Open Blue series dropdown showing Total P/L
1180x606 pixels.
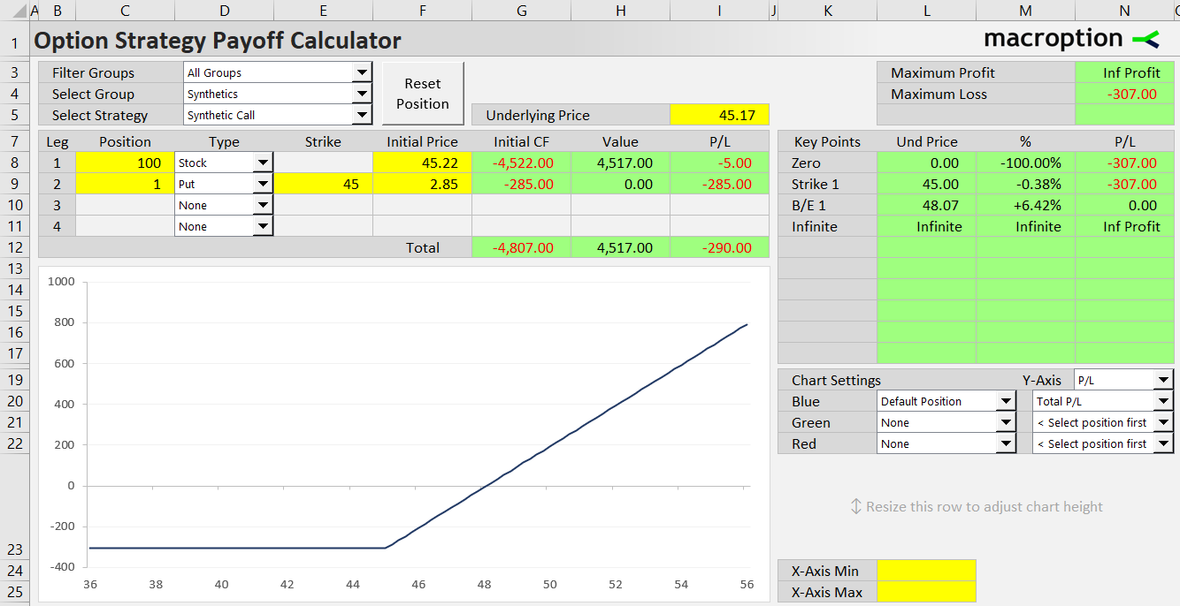[1163, 401]
